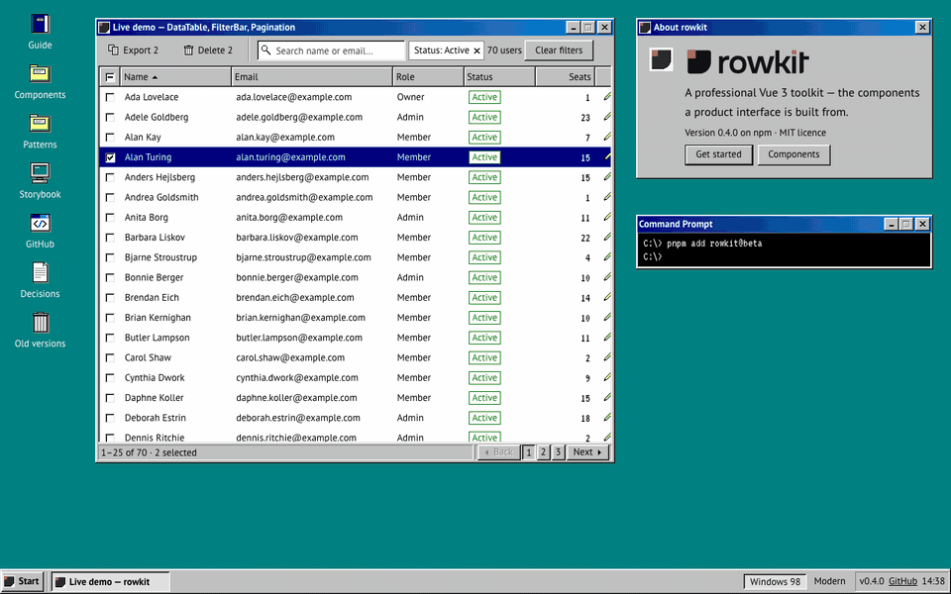The image size is (951, 594).
Task: Open the Old versions trash icon
Action: (40, 330)
